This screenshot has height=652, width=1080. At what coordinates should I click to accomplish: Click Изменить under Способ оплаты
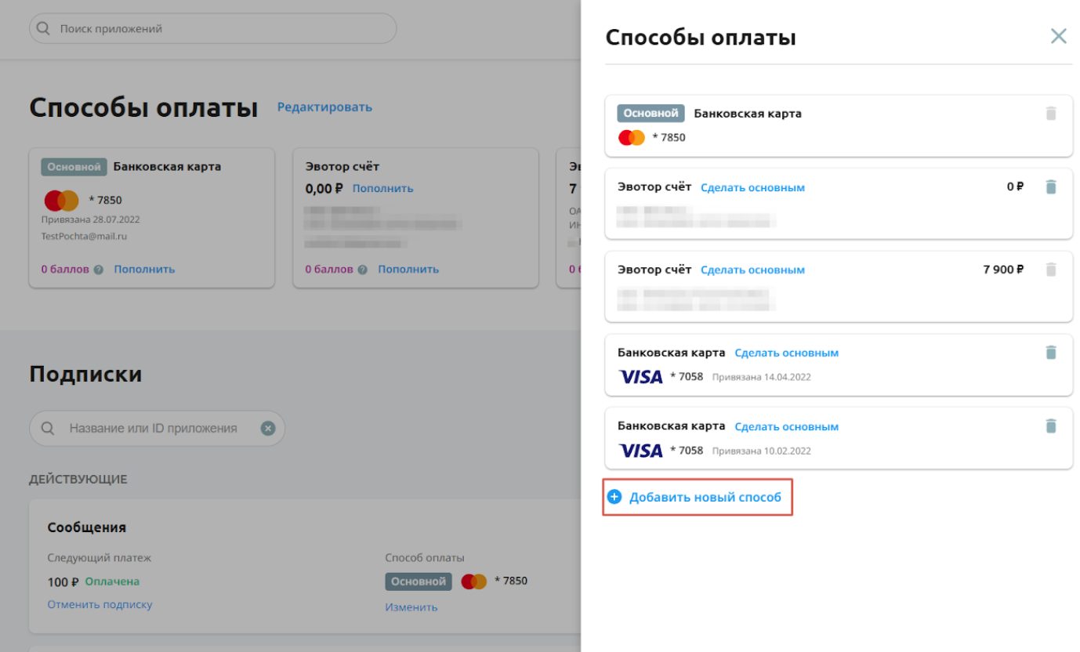pyautogui.click(x=411, y=607)
